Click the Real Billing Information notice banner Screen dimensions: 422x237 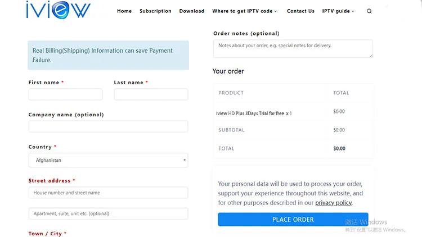(x=108, y=56)
